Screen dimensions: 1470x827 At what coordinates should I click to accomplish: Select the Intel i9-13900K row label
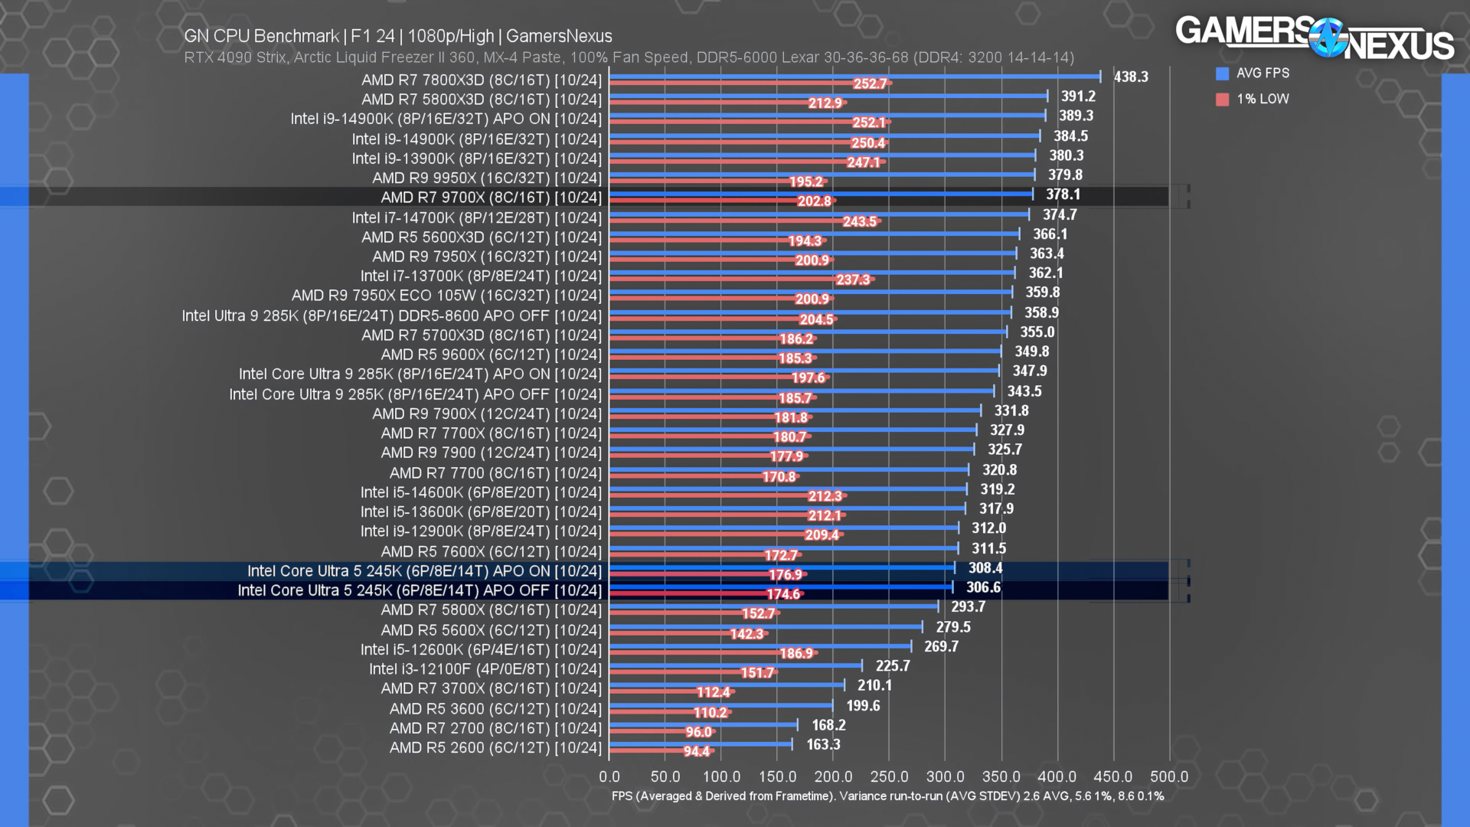tap(477, 159)
